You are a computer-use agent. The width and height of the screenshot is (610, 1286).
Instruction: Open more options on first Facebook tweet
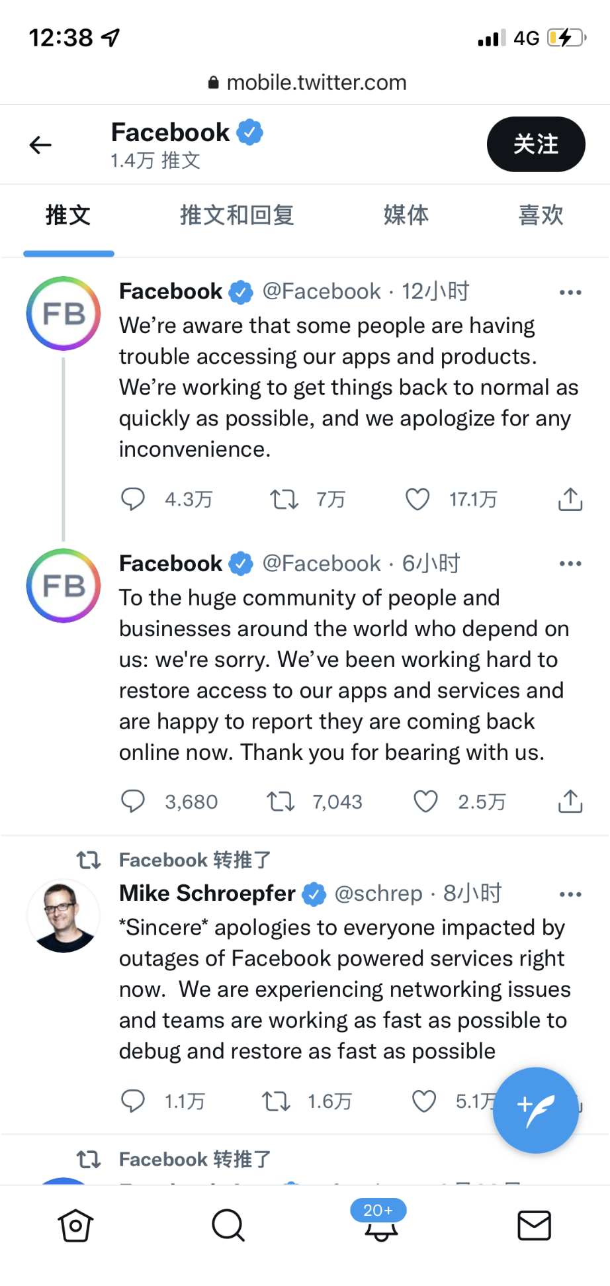tap(570, 292)
